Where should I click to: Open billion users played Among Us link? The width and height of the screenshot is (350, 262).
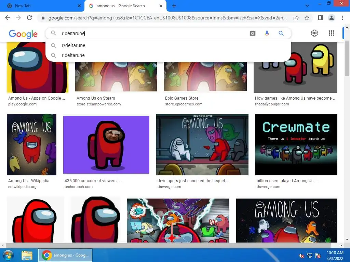coord(287,181)
